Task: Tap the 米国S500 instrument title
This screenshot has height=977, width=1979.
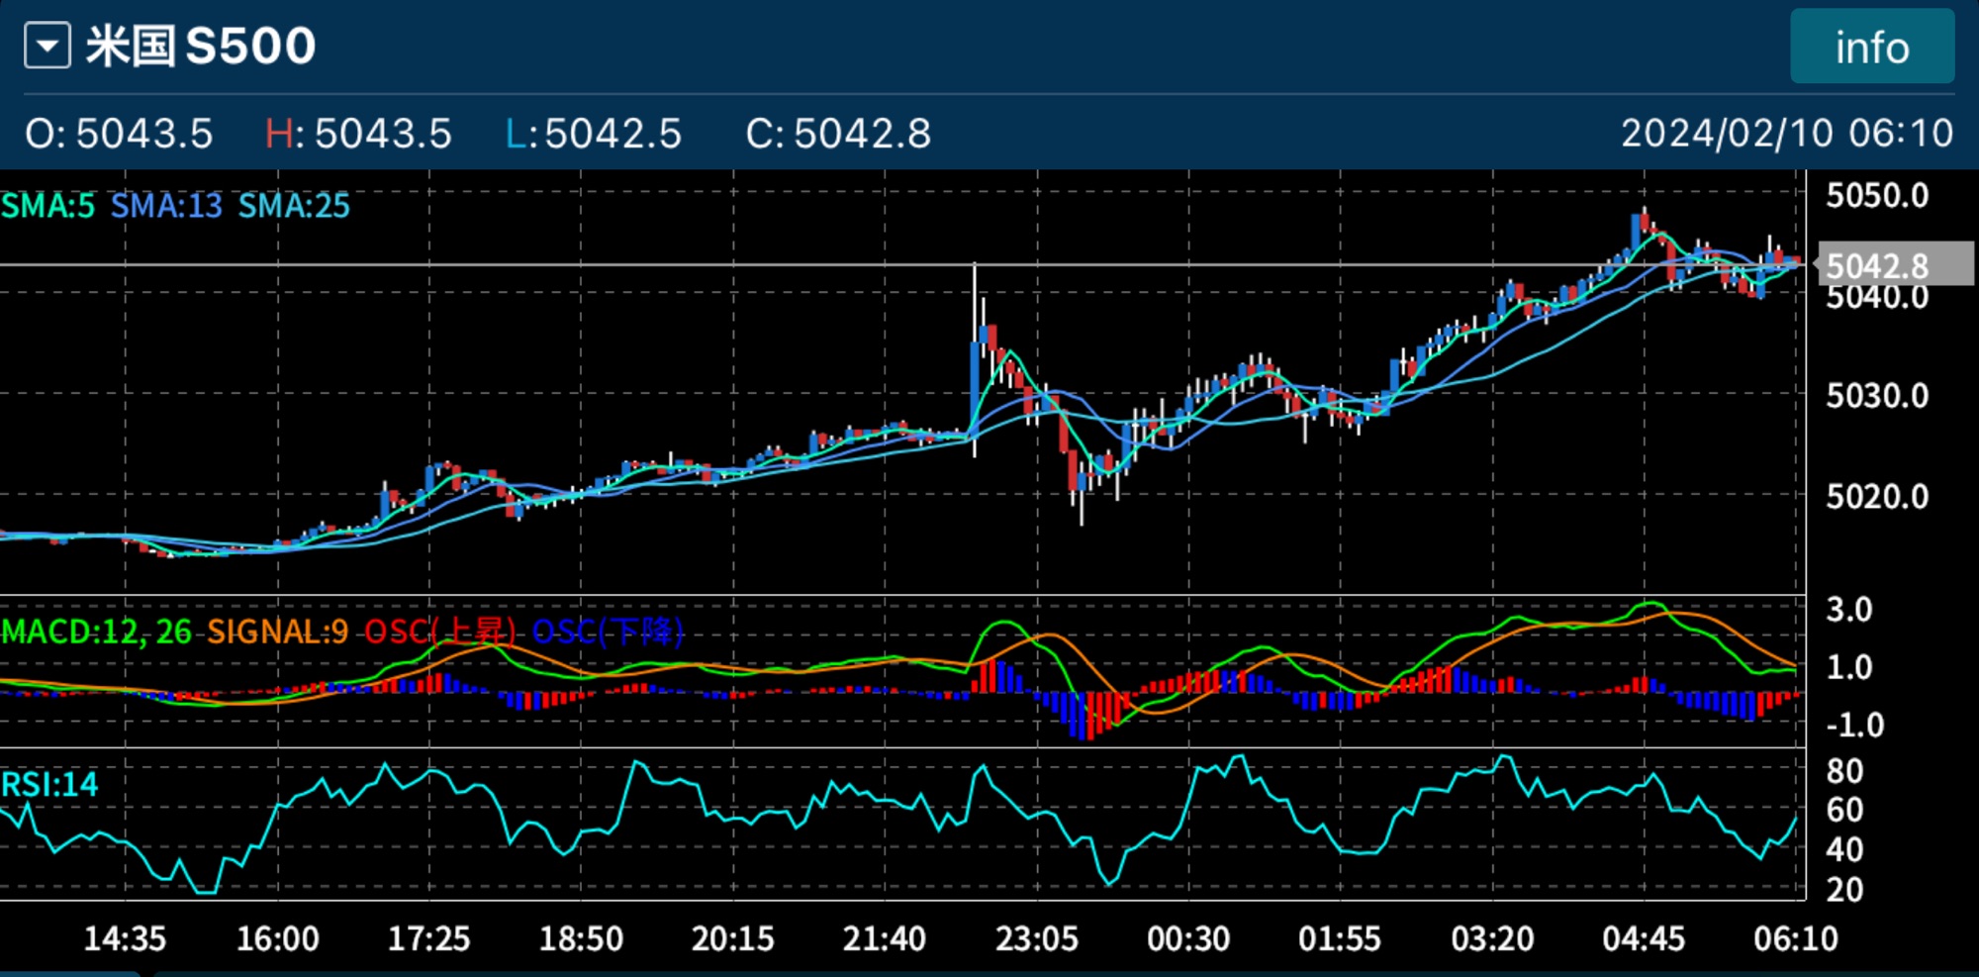Action: click(201, 47)
